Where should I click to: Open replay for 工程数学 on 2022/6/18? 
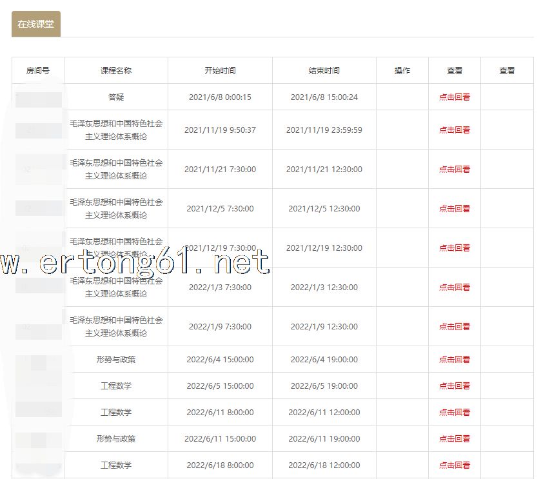coord(455,465)
